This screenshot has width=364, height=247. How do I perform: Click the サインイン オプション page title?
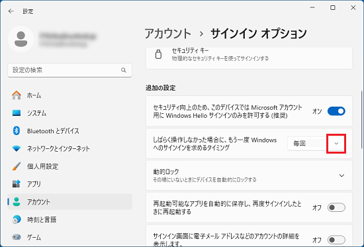259,34
